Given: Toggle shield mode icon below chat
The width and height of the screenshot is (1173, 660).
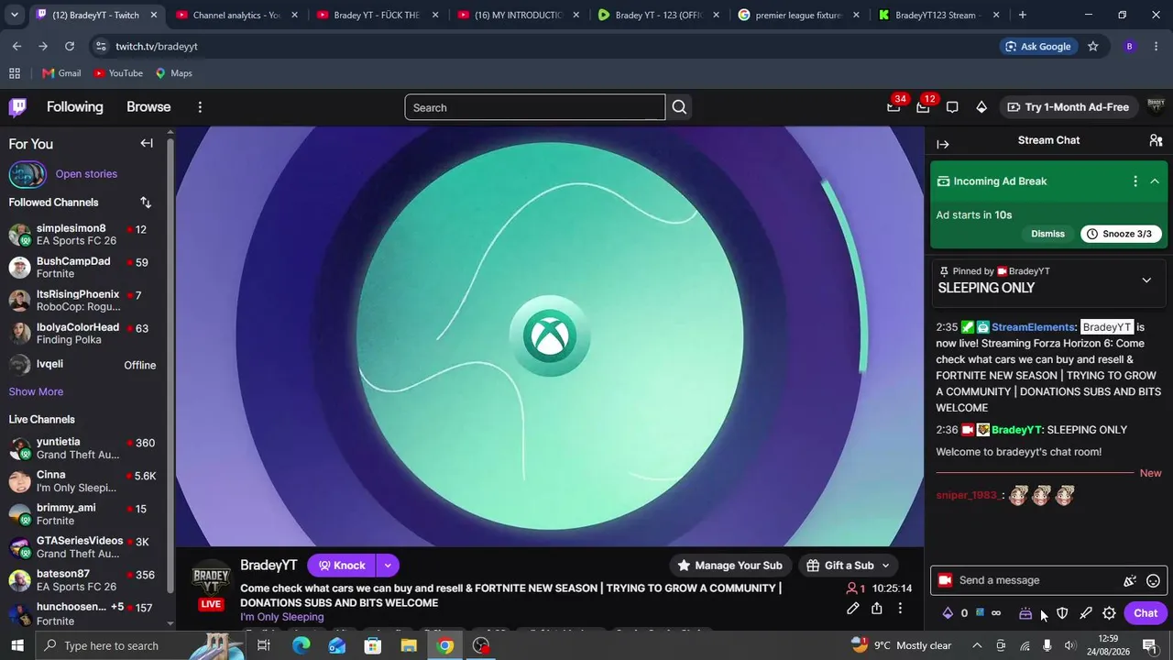Looking at the screenshot, I should [x=1062, y=613].
